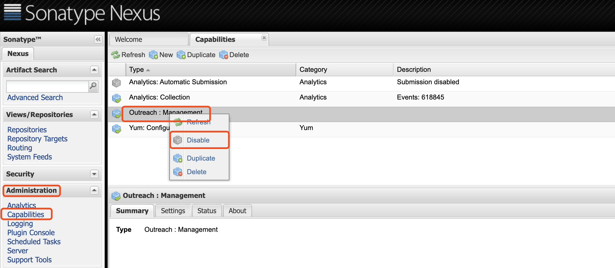Open Advanced Search link
Screen dimensions: 615x268
pyautogui.click(x=35, y=98)
